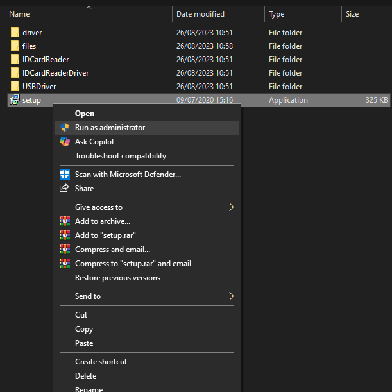This screenshot has height=392, width=392.
Task: Click the 26/08/2023 10:58 date of files
Action: click(205, 46)
